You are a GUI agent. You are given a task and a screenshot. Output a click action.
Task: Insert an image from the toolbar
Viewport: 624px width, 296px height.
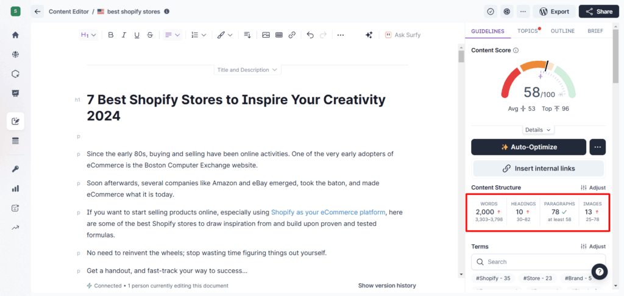click(266, 35)
